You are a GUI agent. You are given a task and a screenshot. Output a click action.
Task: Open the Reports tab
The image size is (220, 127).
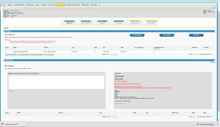10,5
